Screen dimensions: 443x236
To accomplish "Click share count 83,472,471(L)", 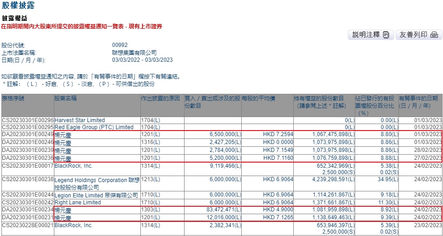I will [224, 209].
